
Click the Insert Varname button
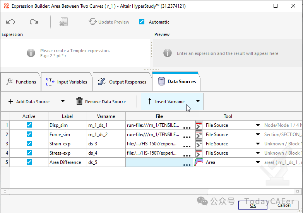point(167,102)
